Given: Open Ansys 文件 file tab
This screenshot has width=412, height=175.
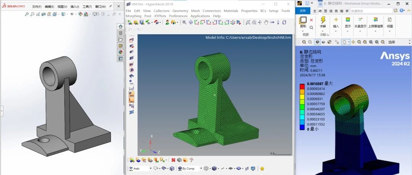Looking at the screenshot, I should pos(303,11).
